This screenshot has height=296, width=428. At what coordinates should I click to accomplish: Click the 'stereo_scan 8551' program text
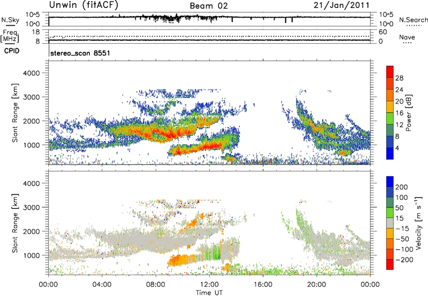(x=80, y=53)
